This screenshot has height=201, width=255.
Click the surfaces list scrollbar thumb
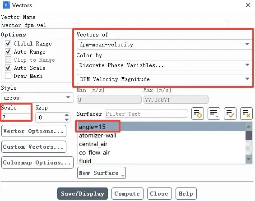[249, 135]
